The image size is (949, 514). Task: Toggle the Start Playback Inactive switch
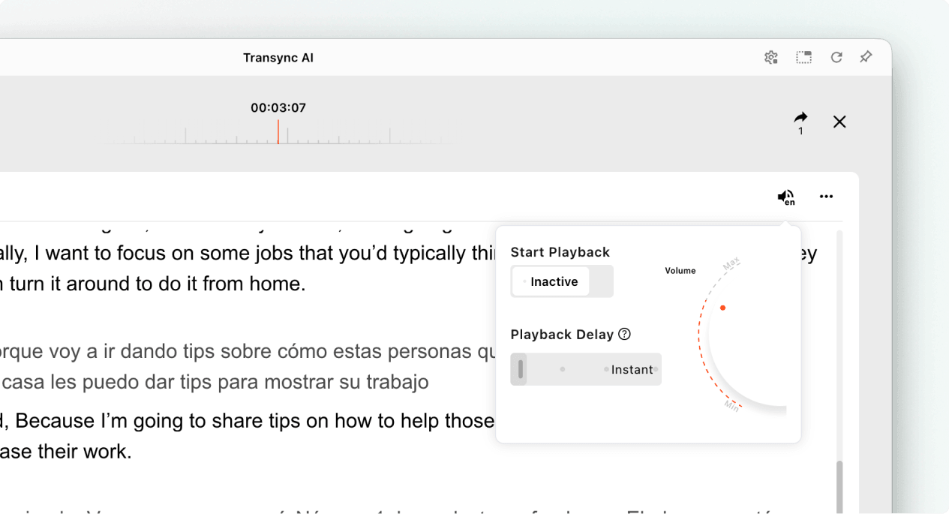[x=562, y=281]
